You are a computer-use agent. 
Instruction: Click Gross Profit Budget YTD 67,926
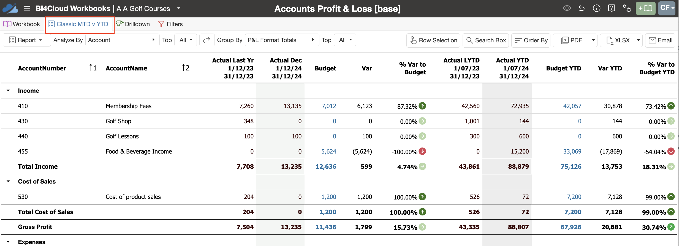click(x=571, y=227)
